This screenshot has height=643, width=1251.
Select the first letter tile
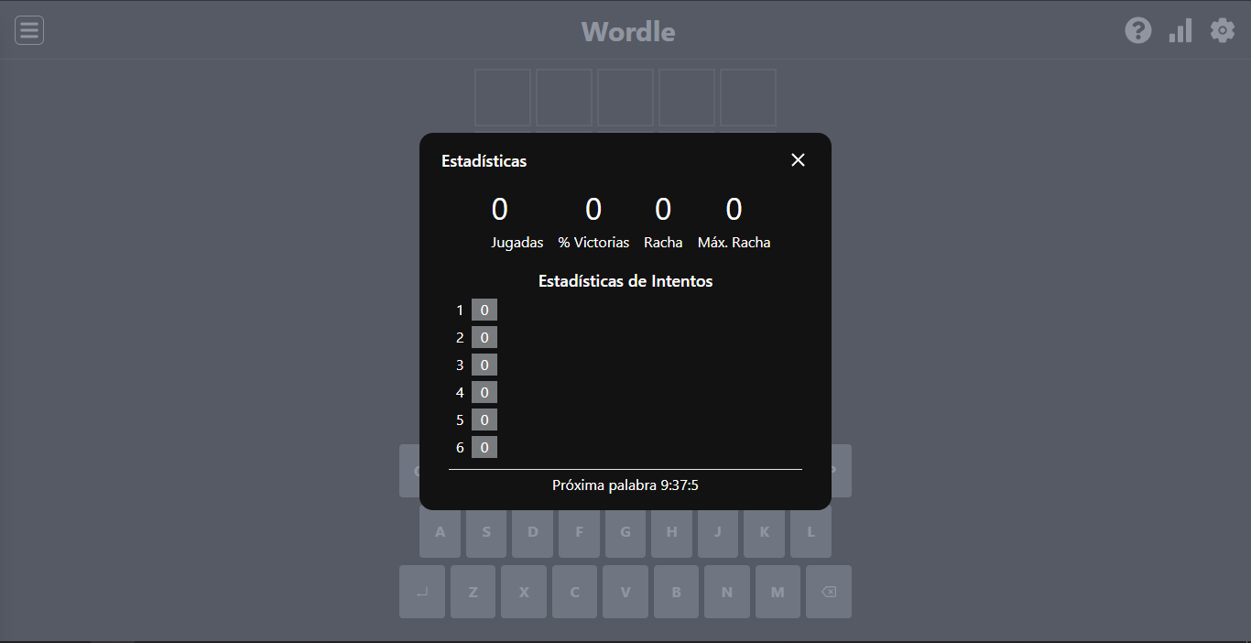point(503,97)
